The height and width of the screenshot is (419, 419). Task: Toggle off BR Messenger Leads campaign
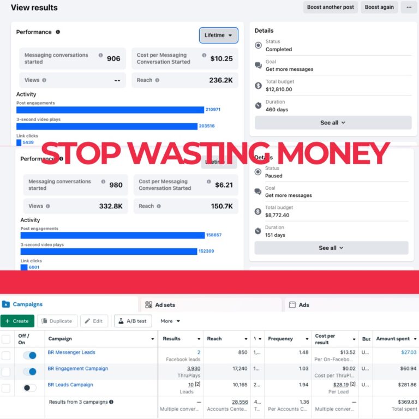point(29,355)
